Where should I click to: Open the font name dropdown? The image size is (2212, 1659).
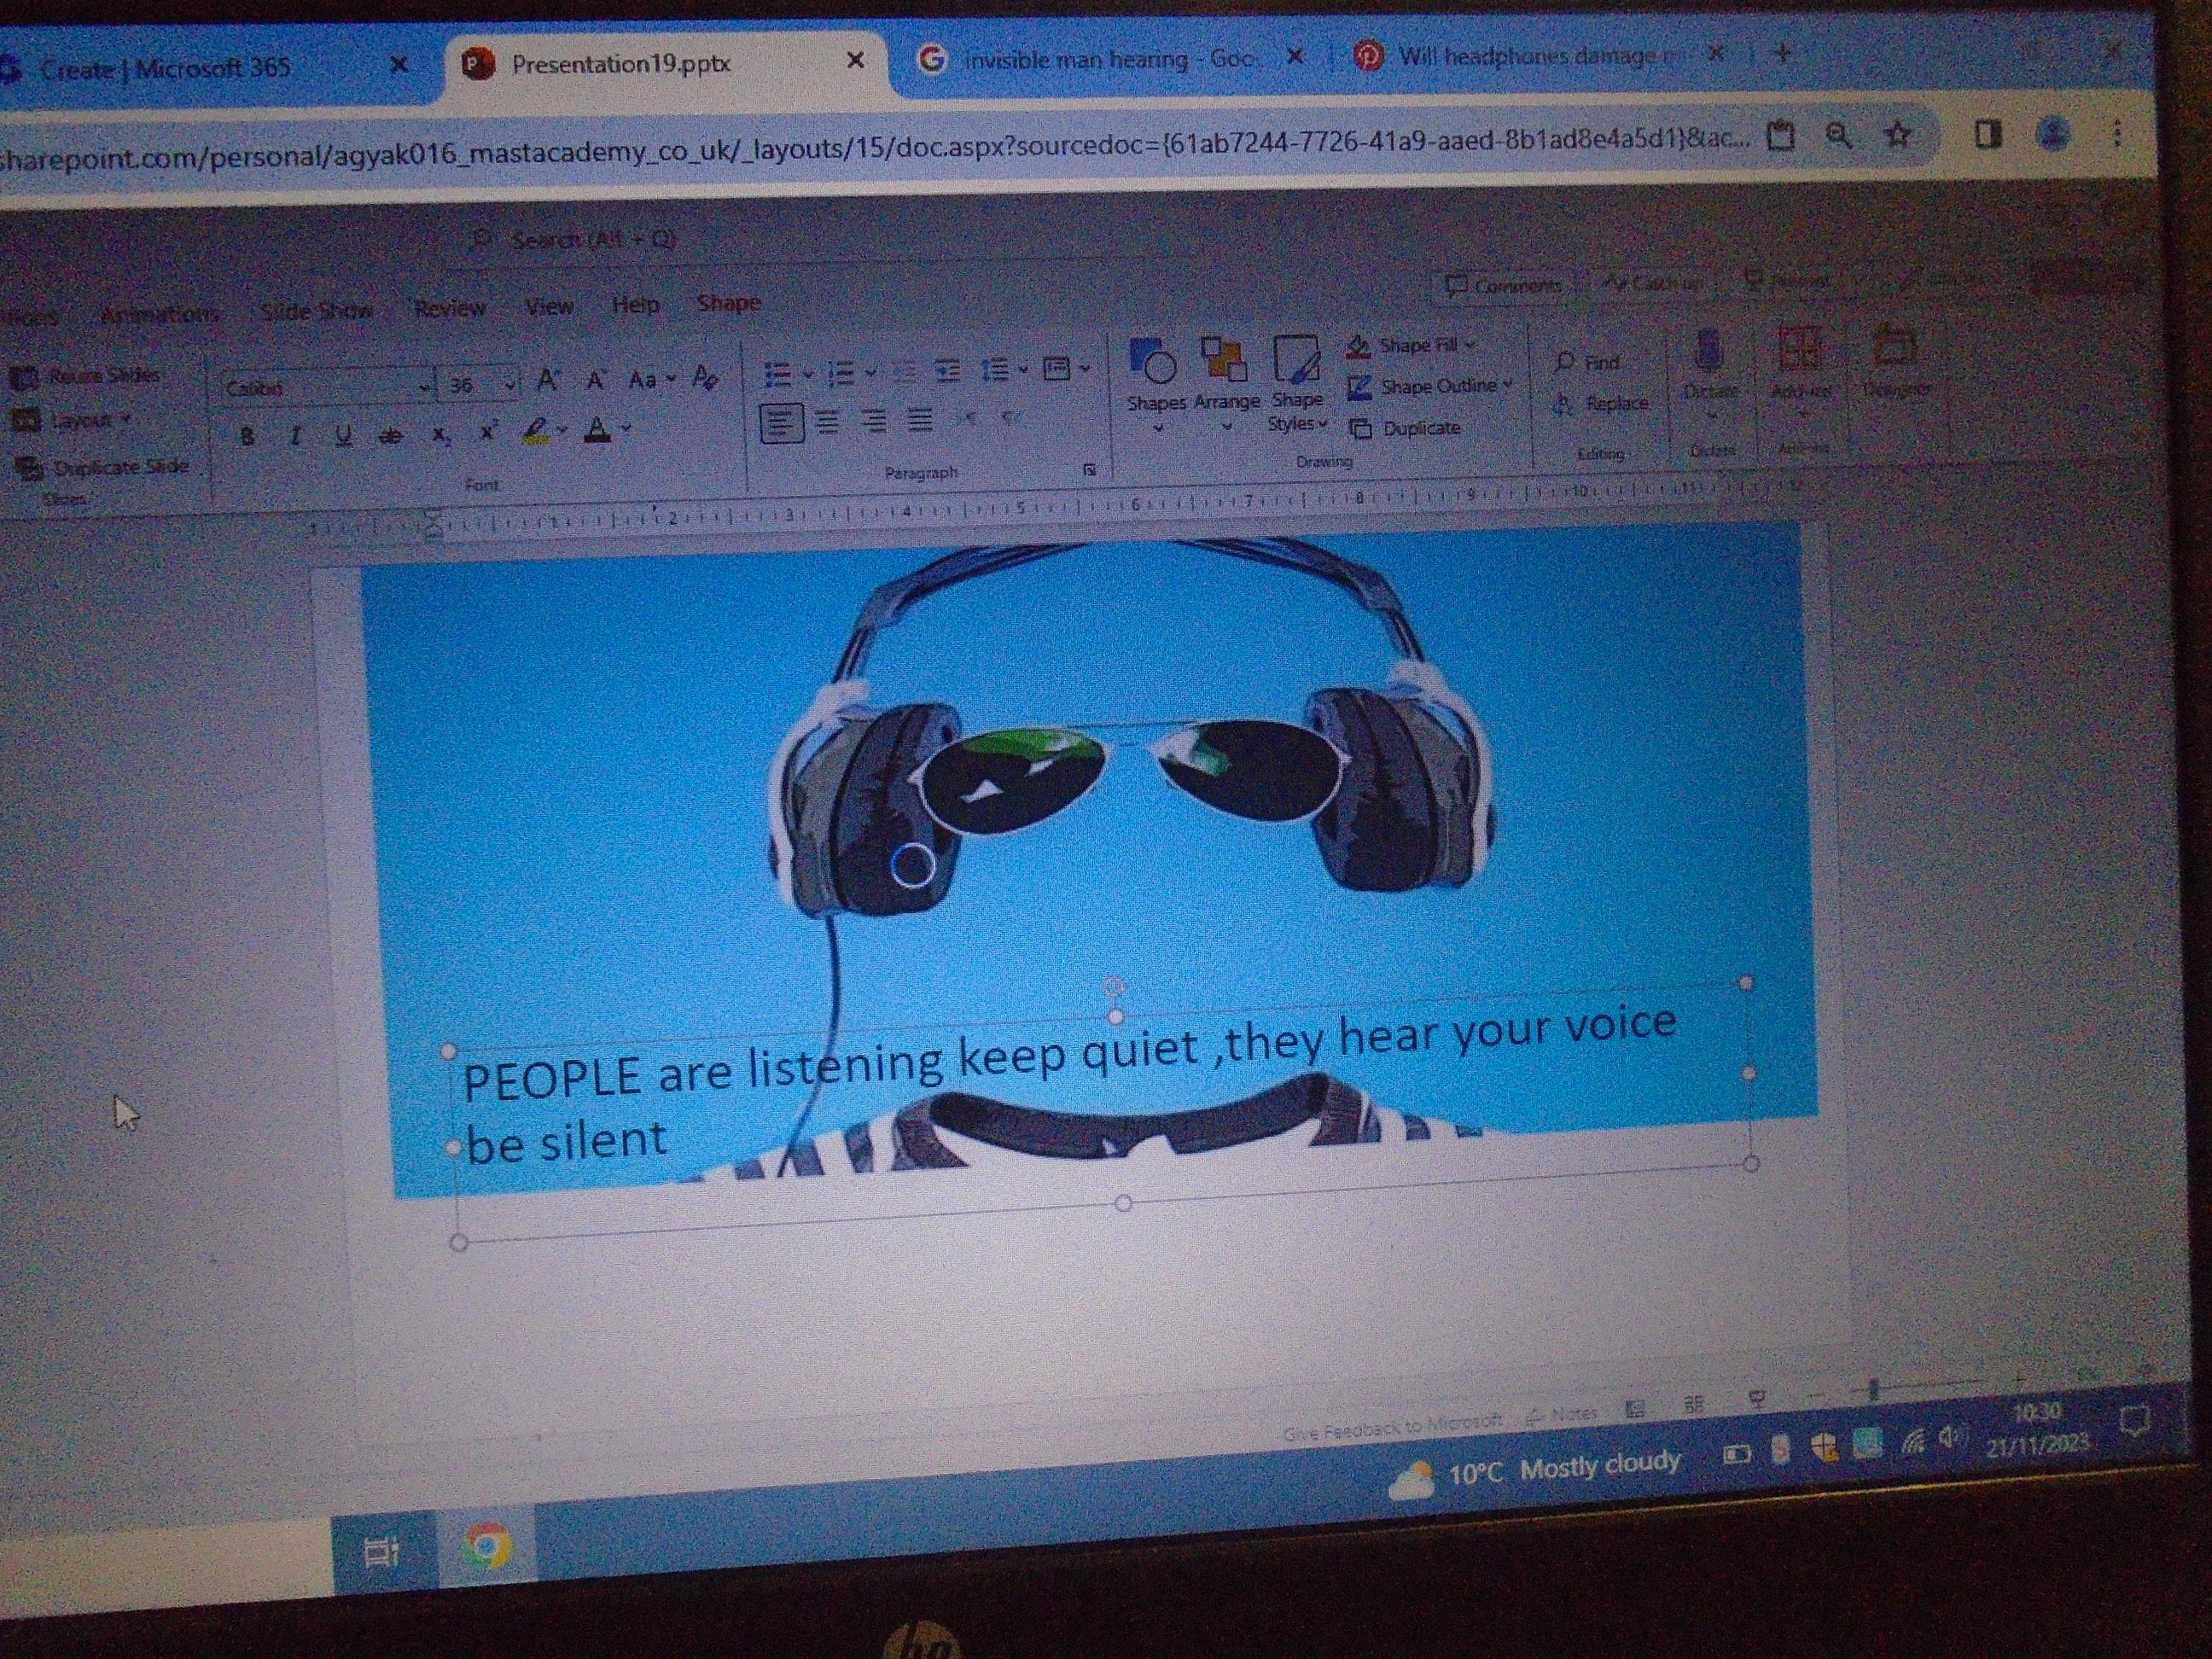pyautogui.click(x=424, y=386)
